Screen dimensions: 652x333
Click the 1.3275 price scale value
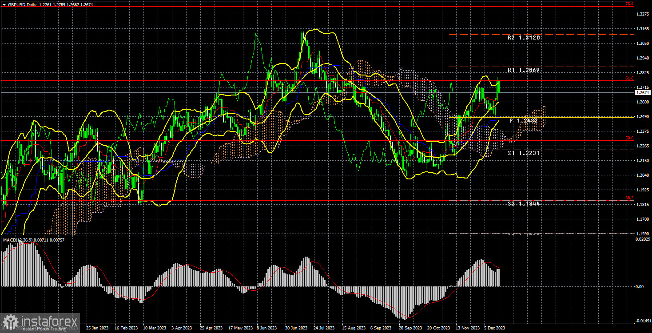642,15
